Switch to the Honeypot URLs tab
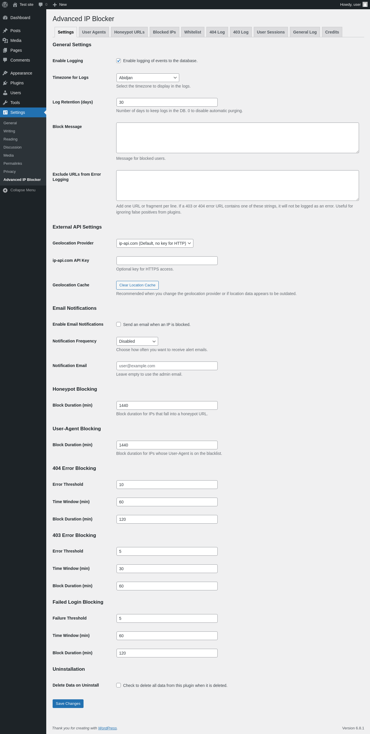Screen dimensions: 370x734 [x=129, y=32]
